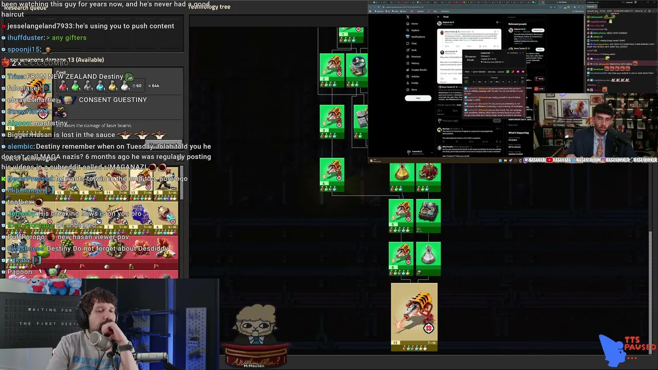Click the white science pack cost icon
Screen dimensions: 658x370
pos(125,86)
